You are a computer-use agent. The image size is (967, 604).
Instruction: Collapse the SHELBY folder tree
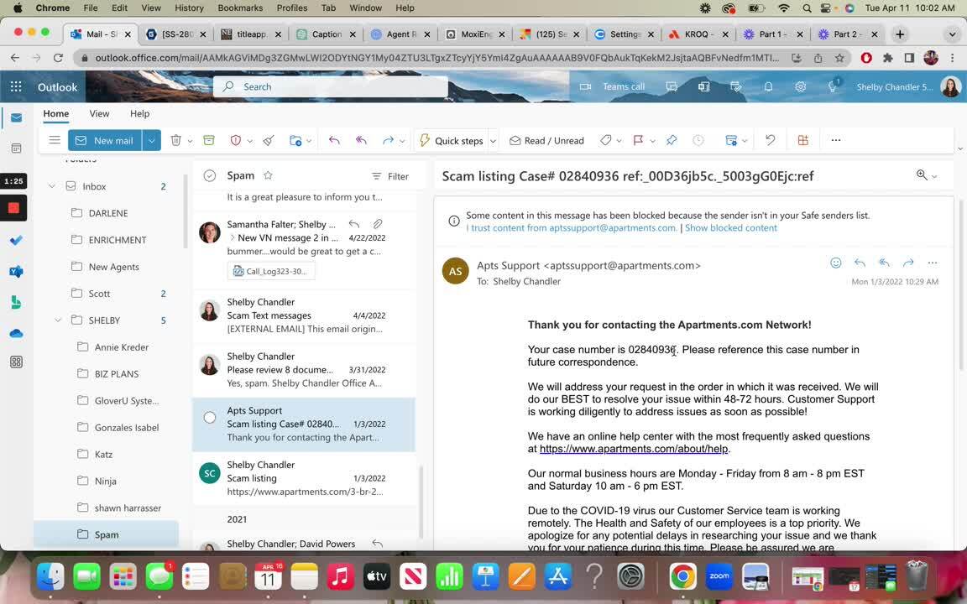pos(58,320)
